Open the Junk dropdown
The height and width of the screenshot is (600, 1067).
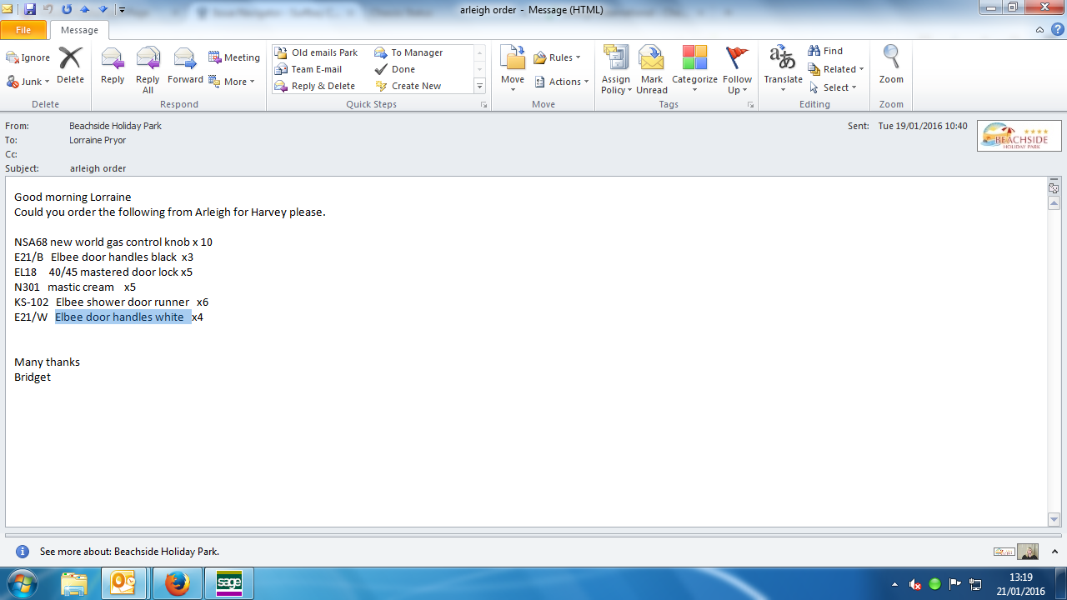pos(28,82)
